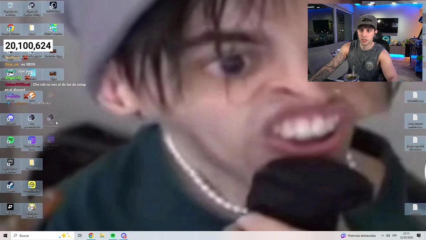Launch Elgato 4K Capture Utility shortcut

tap(32, 9)
